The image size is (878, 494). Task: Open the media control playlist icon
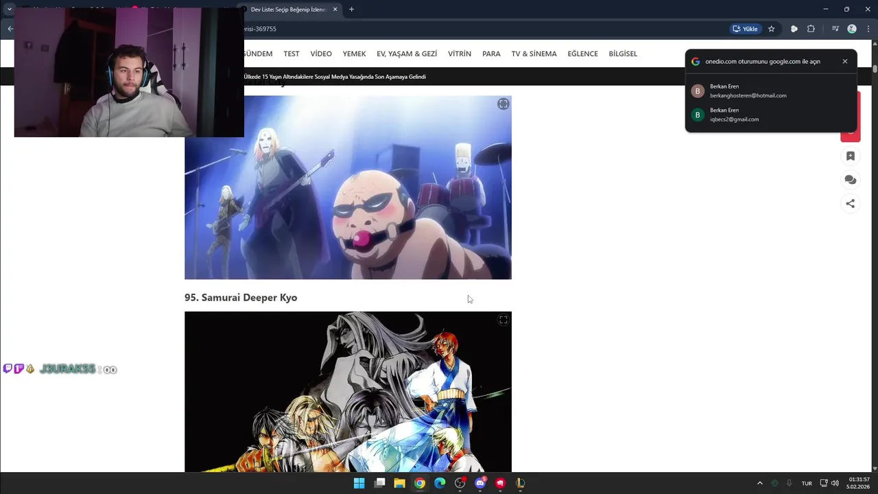pyautogui.click(x=835, y=29)
